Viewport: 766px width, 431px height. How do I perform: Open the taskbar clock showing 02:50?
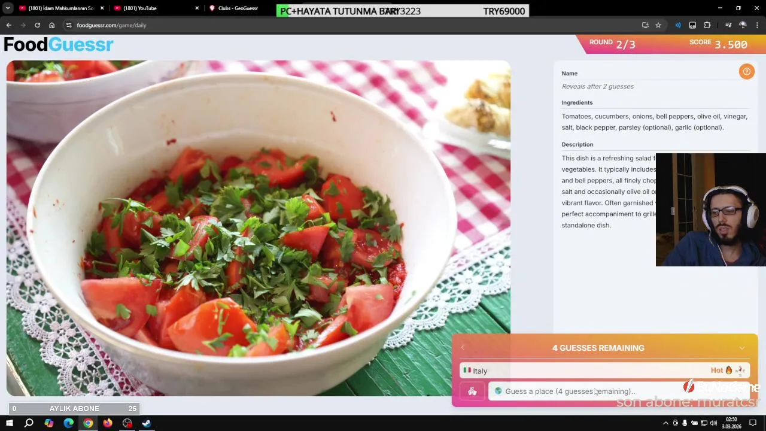click(731, 423)
